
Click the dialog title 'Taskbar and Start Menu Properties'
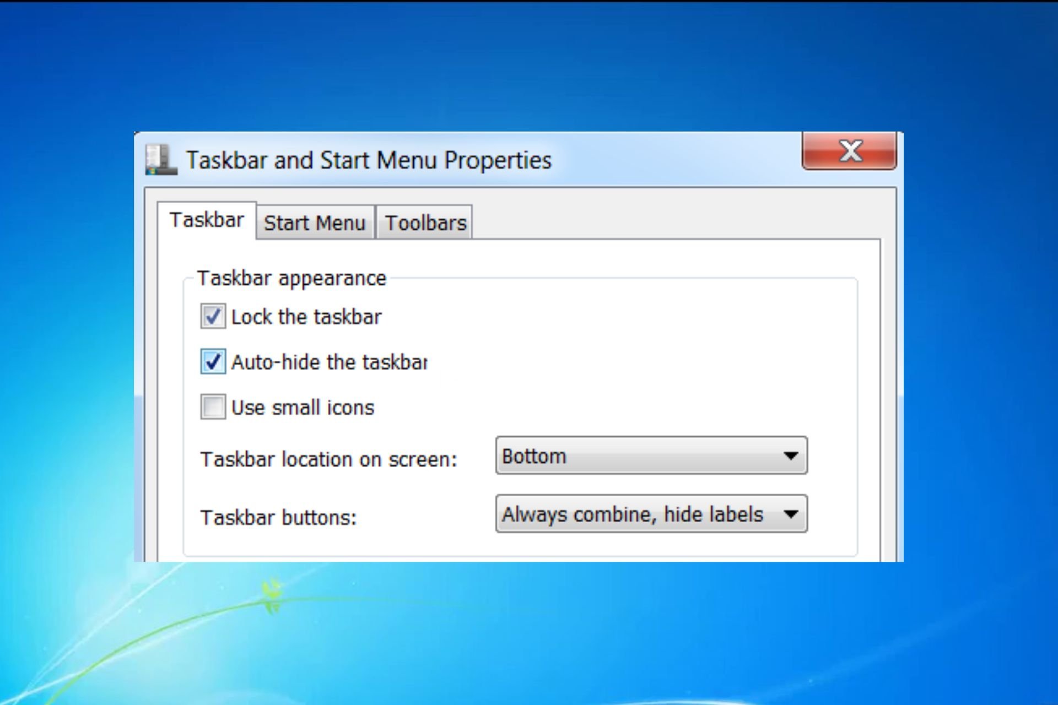point(369,160)
